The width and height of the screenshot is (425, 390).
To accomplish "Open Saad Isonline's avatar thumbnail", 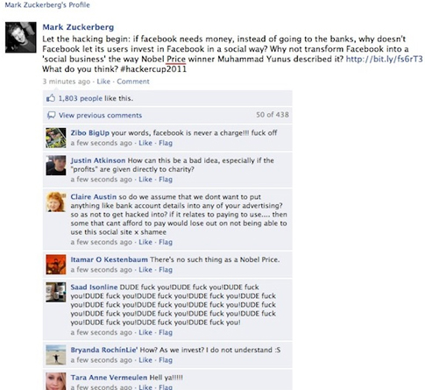I will coord(56,292).
